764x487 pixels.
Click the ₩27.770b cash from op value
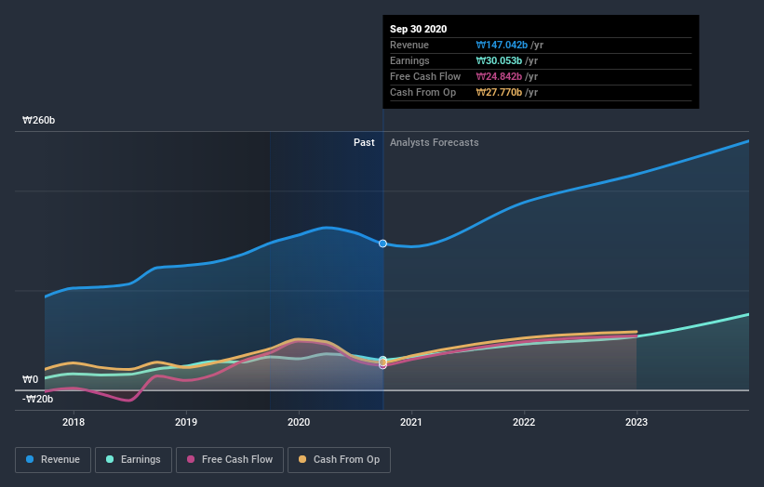[499, 92]
